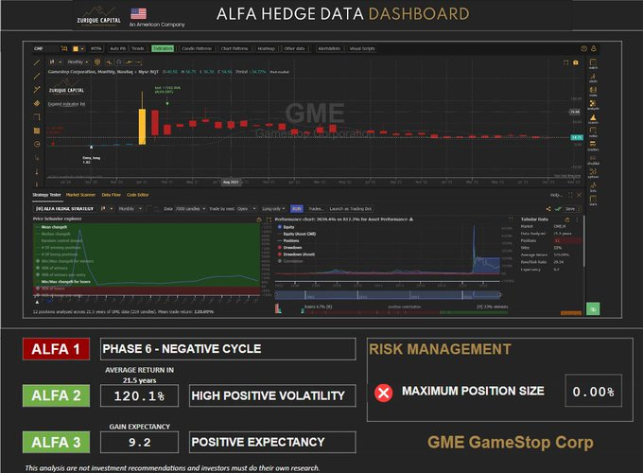Screen dimensions: 643x473
Task: Click the chart camera snapshot icon
Action: 576,62
